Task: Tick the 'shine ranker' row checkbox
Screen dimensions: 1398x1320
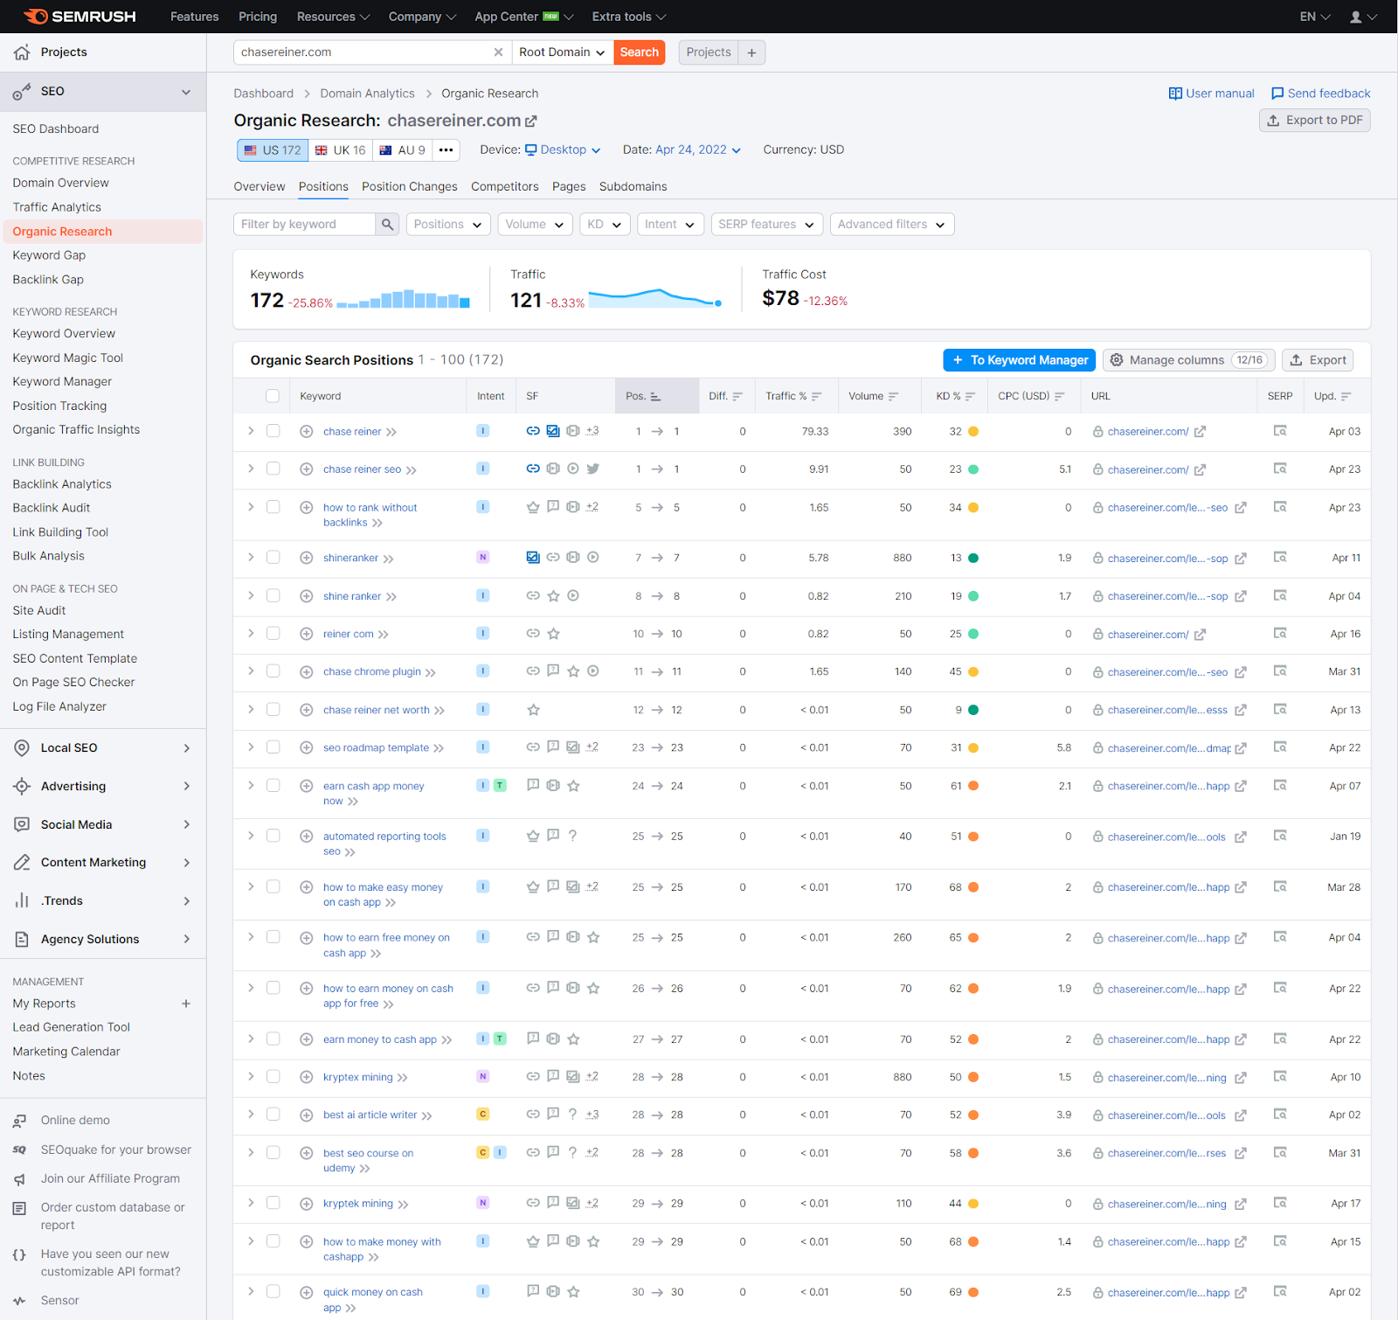Action: pos(273,596)
